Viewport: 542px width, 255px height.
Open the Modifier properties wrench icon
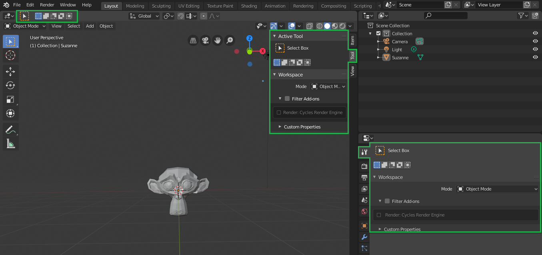[364, 237]
